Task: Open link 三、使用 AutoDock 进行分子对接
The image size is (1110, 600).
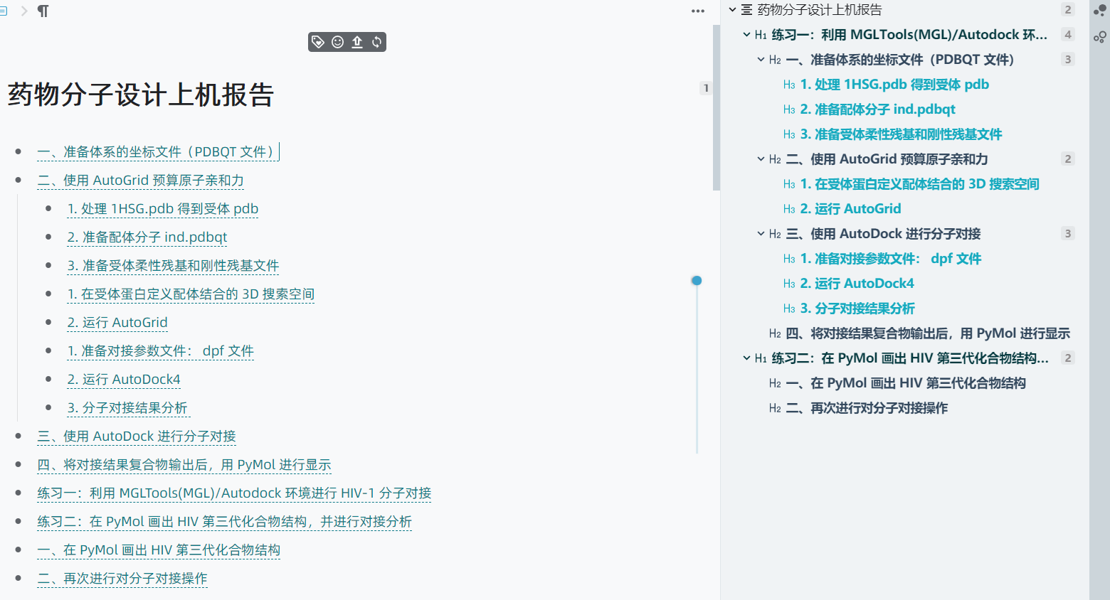Action: click(x=137, y=436)
